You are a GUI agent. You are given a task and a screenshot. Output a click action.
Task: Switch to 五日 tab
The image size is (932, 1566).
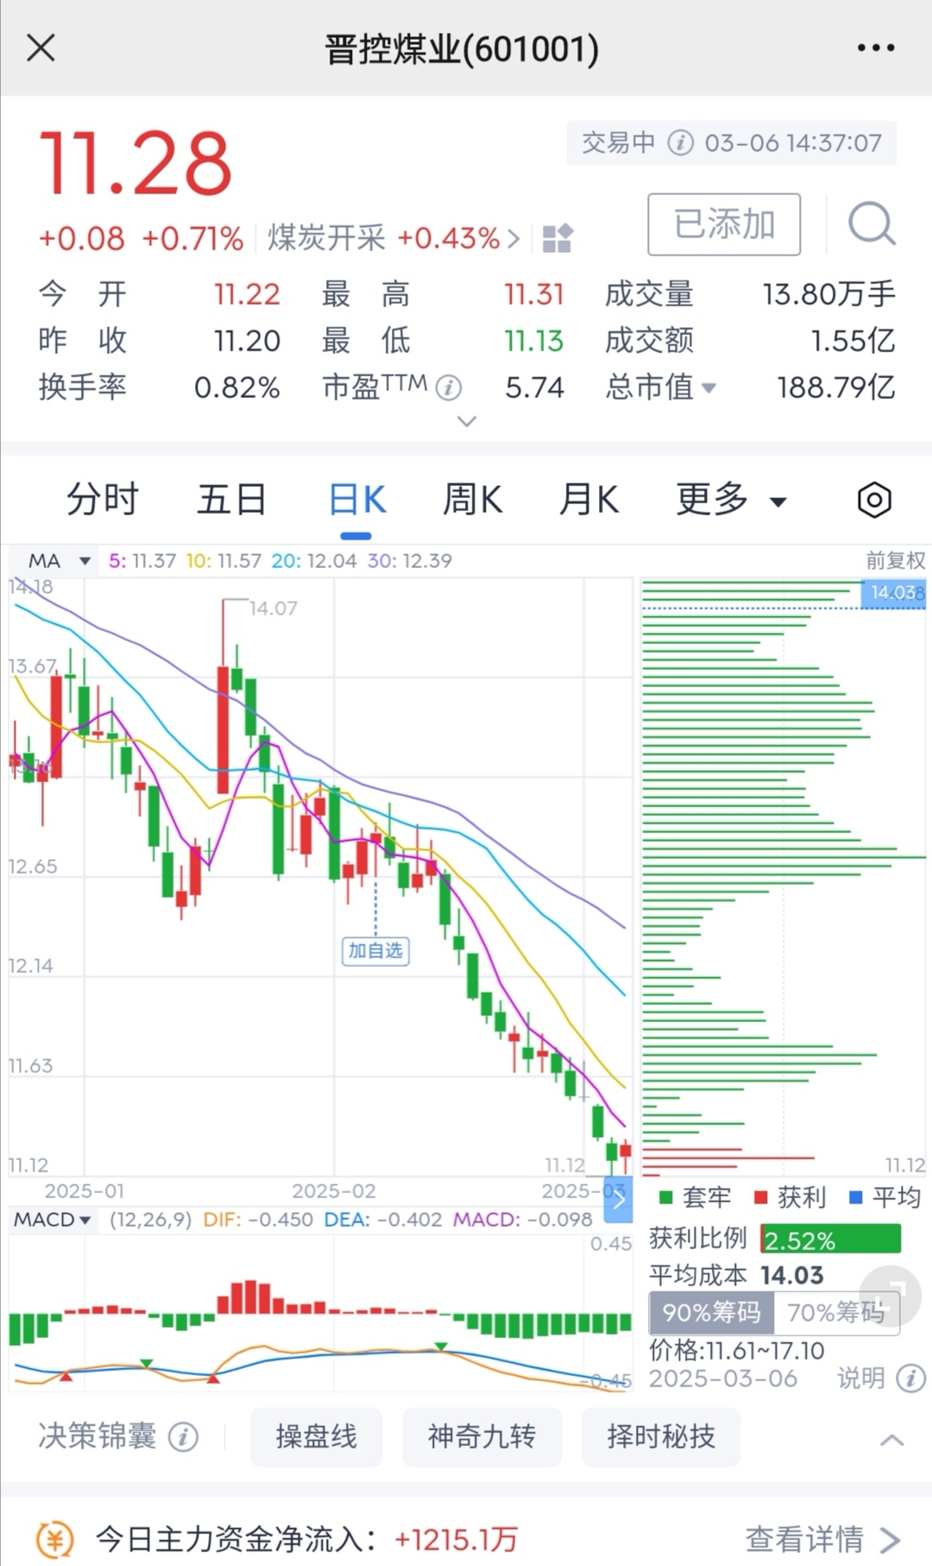(x=231, y=500)
